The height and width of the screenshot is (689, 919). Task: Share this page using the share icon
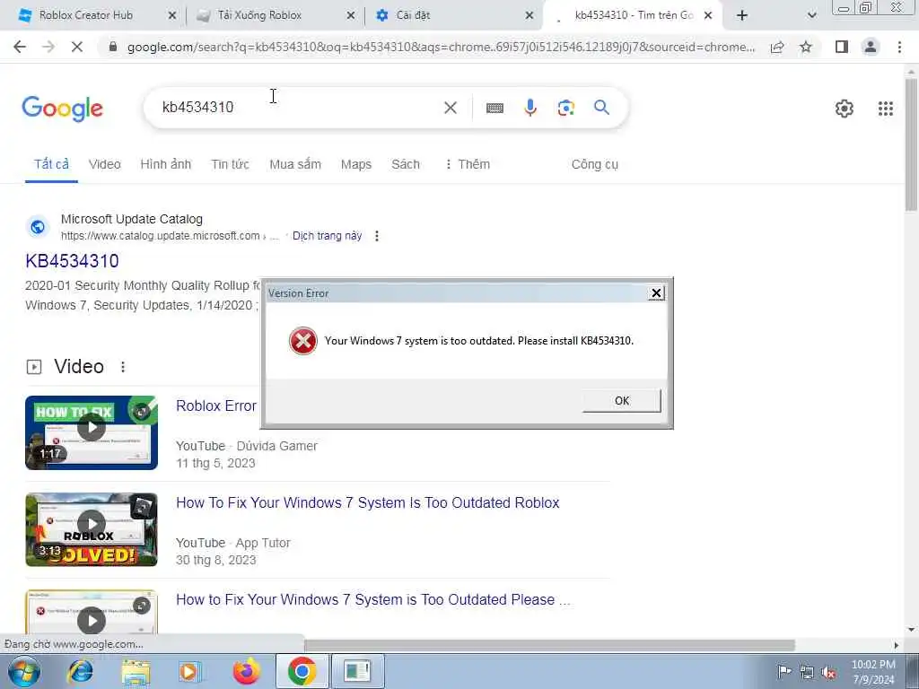(777, 47)
